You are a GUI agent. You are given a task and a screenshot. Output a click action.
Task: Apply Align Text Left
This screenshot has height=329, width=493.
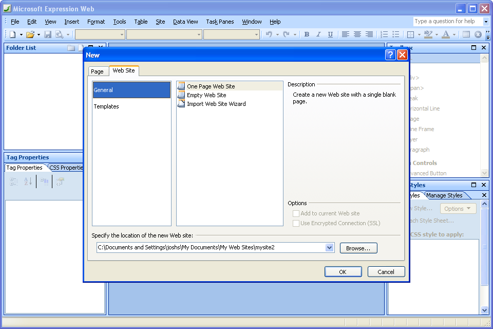tap(345, 34)
